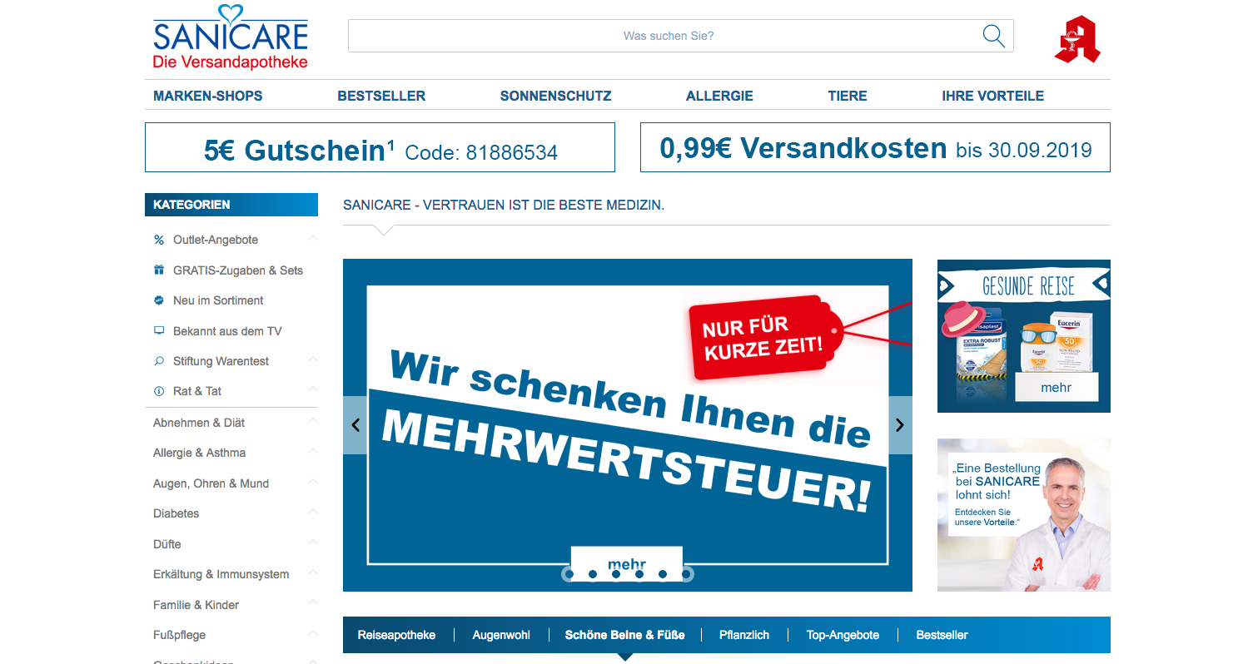Show next banner slide with right arrow

900,425
